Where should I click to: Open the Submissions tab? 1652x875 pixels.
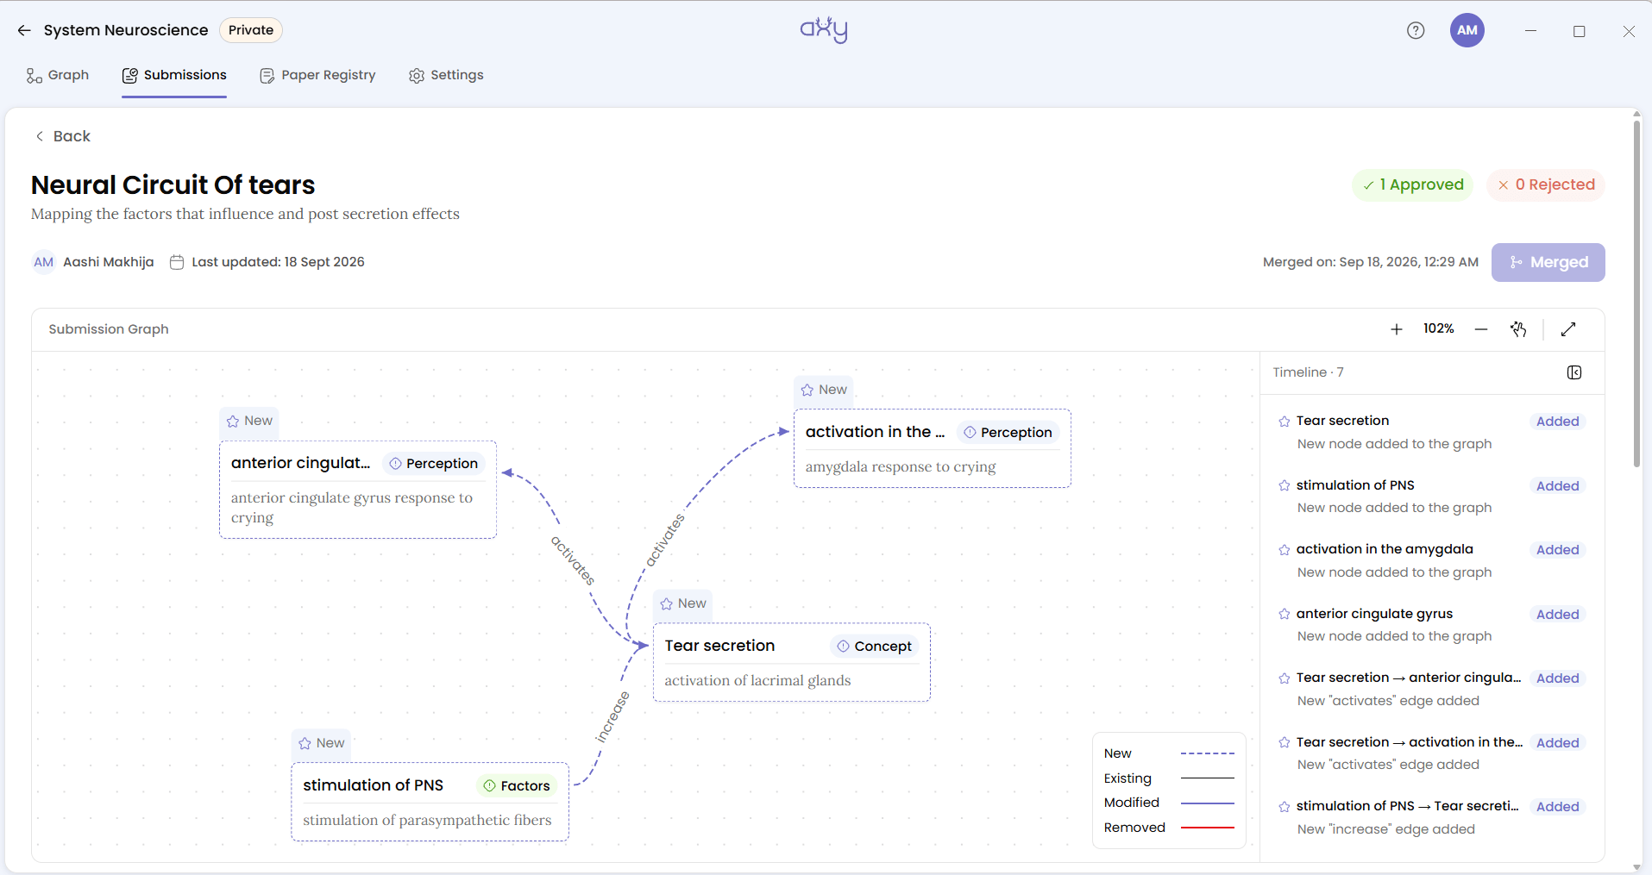coord(174,75)
